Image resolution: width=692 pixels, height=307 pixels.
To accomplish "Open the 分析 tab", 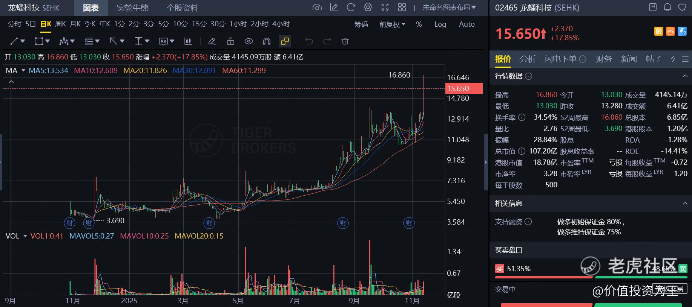I will [528, 59].
